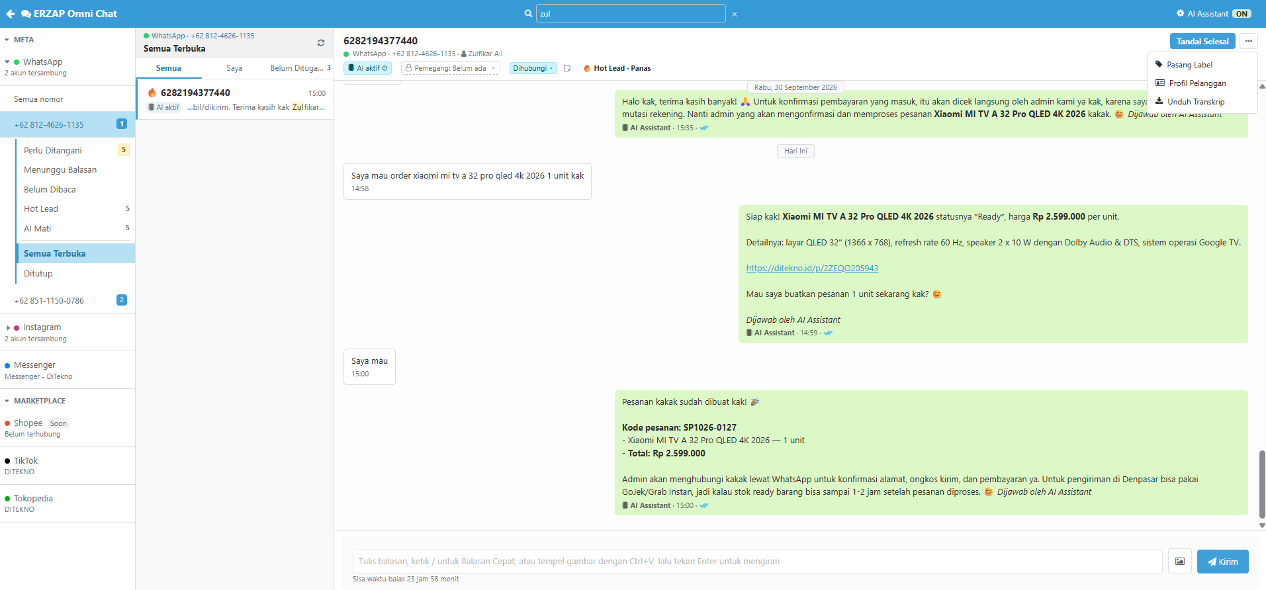Image resolution: width=1266 pixels, height=590 pixels.
Task: Open the three-dots more options button
Action: tap(1249, 41)
